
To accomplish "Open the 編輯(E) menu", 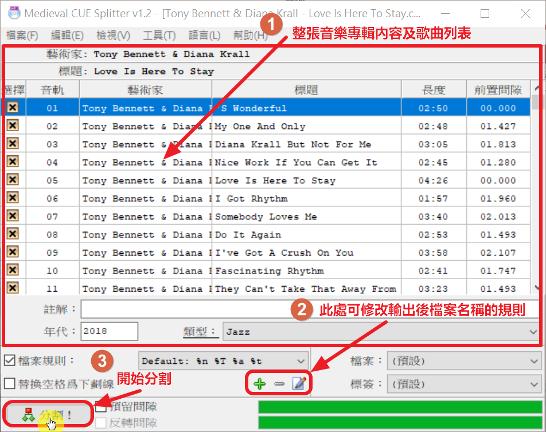I will (67, 35).
